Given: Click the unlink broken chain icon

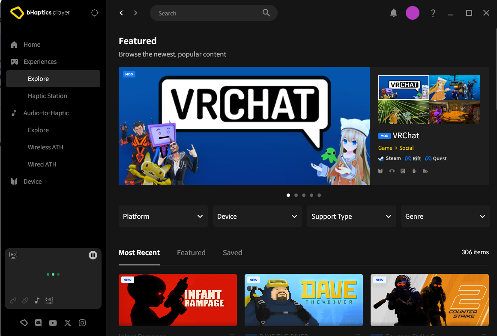Looking at the screenshot, I should click(x=25, y=300).
